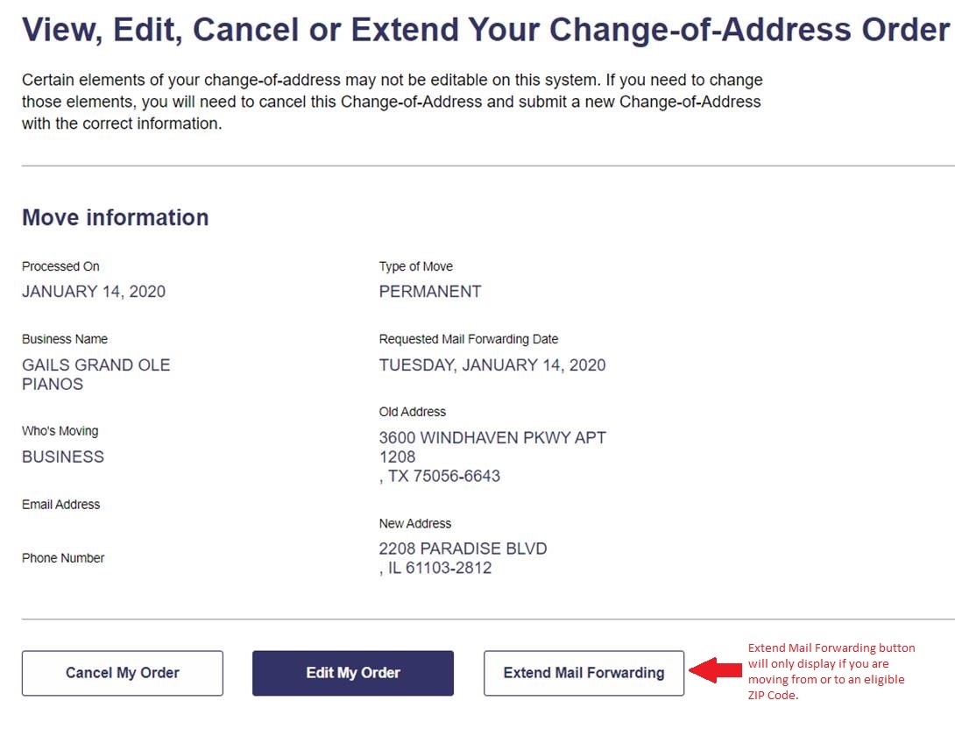955x736 pixels.
Task: Select the Extend Mail Forwarding button
Action: (x=584, y=673)
